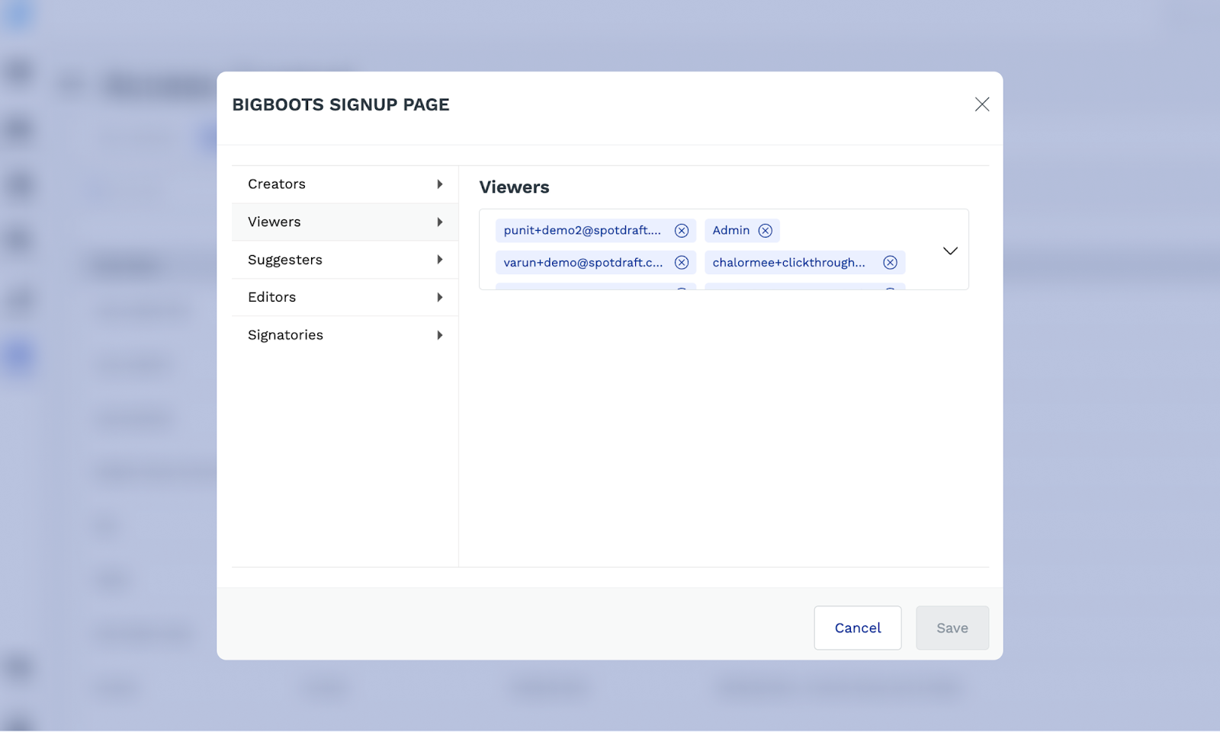Click the arrow icon beside Signatories
The width and height of the screenshot is (1220, 732).
coord(440,335)
